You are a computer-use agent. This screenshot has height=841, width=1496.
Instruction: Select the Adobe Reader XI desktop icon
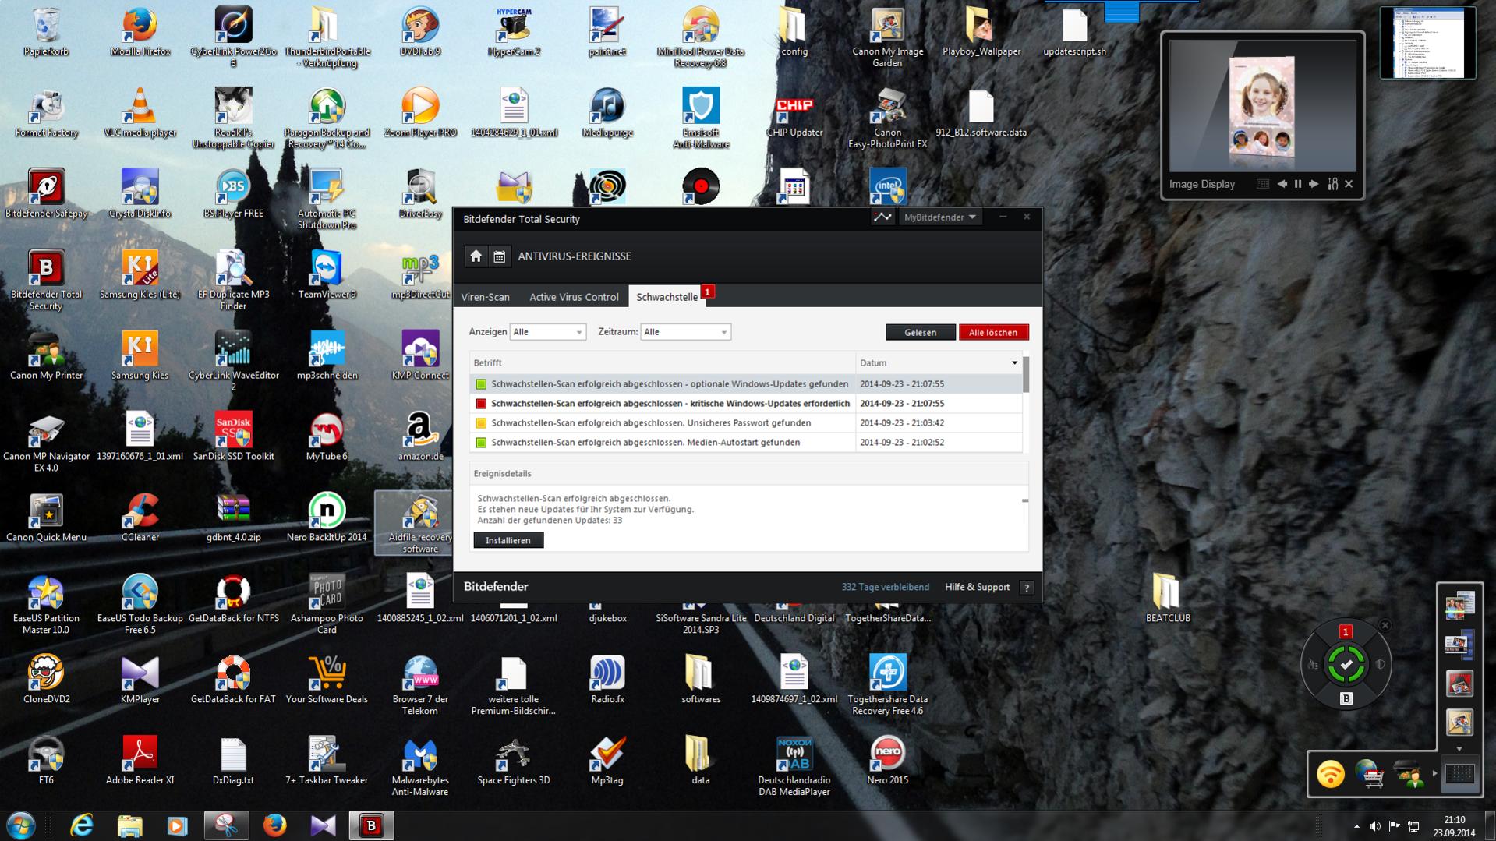[x=140, y=761]
